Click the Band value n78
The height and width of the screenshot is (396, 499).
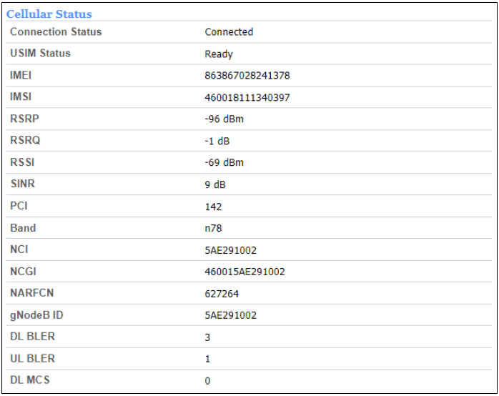click(213, 228)
